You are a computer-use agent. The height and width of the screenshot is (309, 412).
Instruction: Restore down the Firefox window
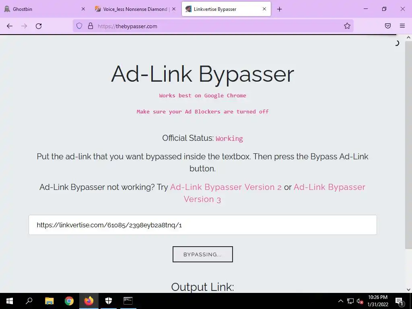(x=384, y=9)
